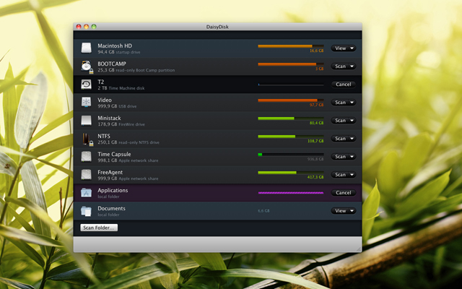Click the Ministack FireWire drive icon
The image size is (462, 289).
point(87,121)
